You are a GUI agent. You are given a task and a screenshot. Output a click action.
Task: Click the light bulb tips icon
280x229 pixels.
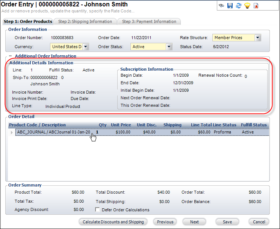pos(247,6)
